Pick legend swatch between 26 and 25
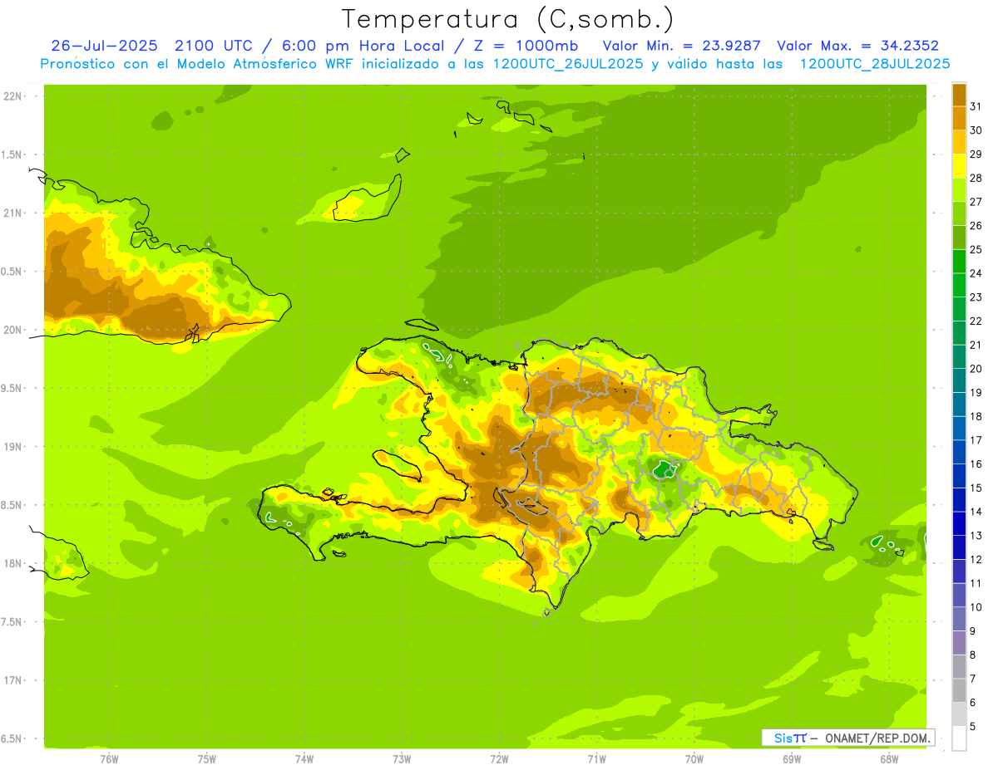Viewport: 998px width, 770px height. tap(959, 238)
